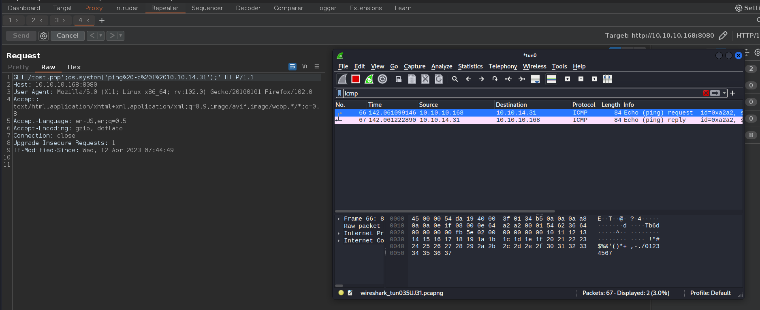Image resolution: width=760 pixels, height=310 pixels.
Task: Go to previous request in Repeater history
Action: [x=92, y=36]
